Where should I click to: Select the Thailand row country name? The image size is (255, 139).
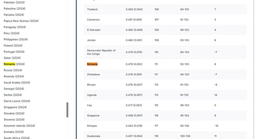92,10
